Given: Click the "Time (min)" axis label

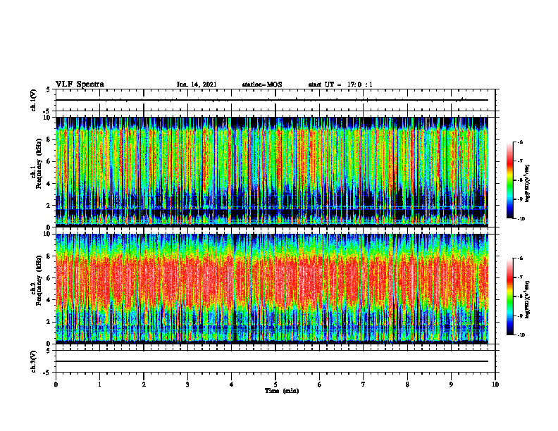Looking at the screenshot, I should tap(282, 391).
